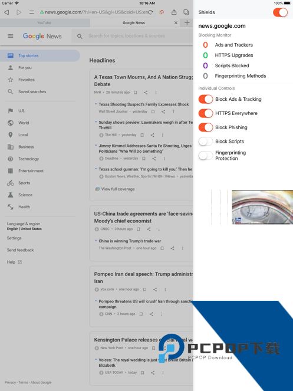The image size is (293, 391).
Task: Bookmark the CNBC trade agreements story
Action: (139, 229)
